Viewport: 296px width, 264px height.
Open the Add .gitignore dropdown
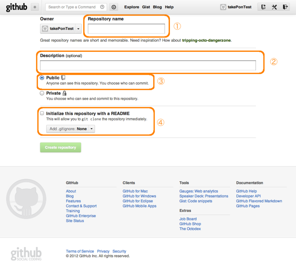(x=71, y=129)
